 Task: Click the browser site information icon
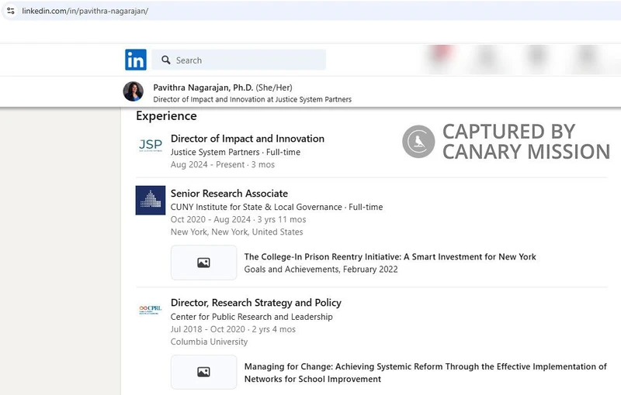click(11, 11)
